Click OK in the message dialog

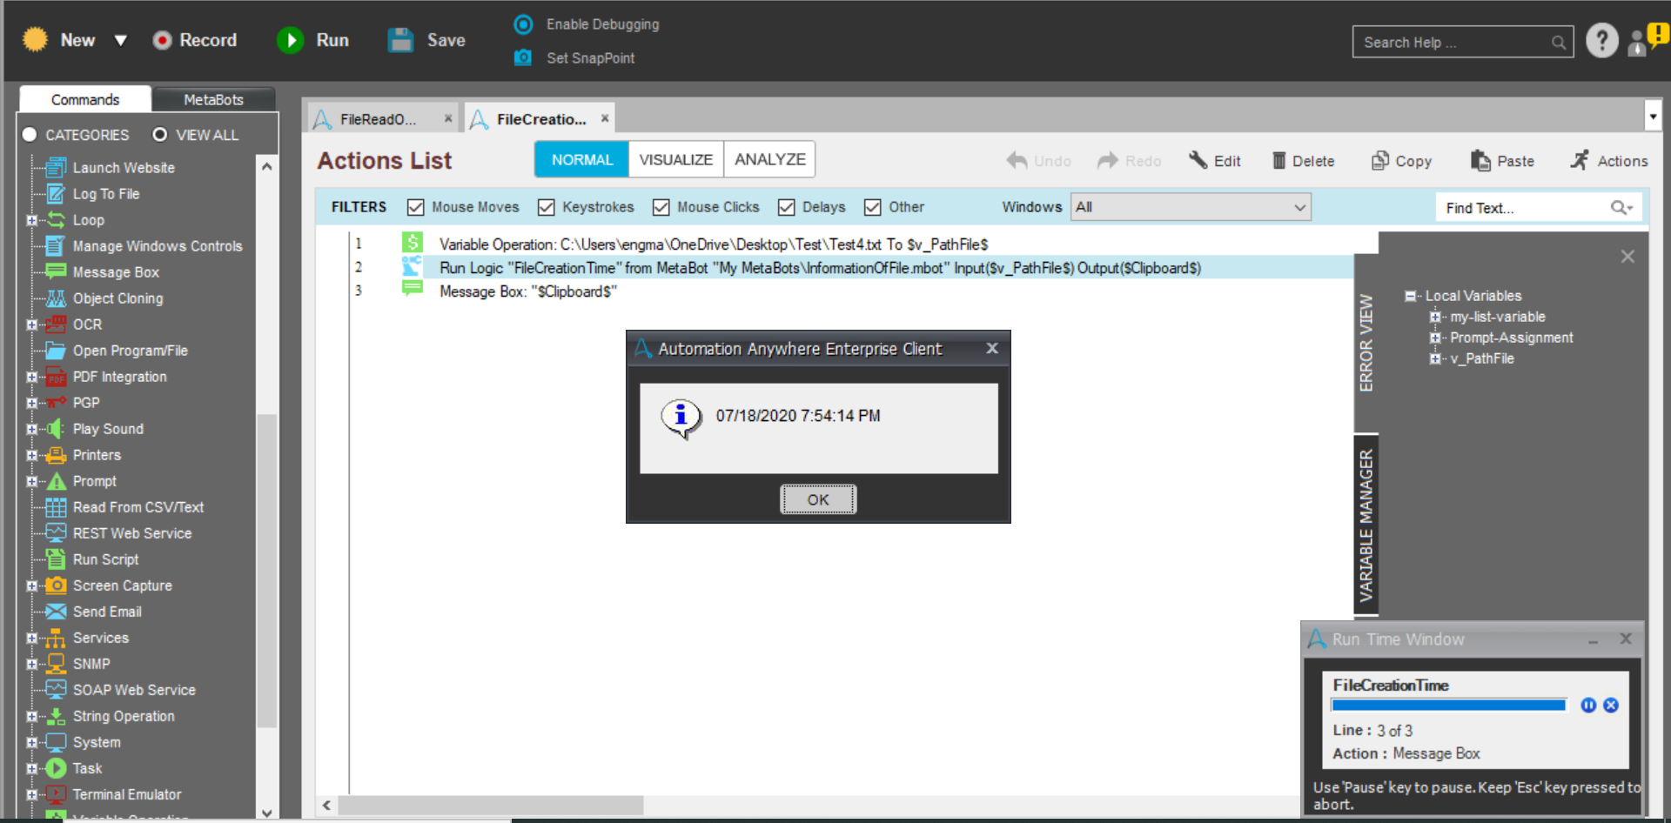pyautogui.click(x=818, y=499)
